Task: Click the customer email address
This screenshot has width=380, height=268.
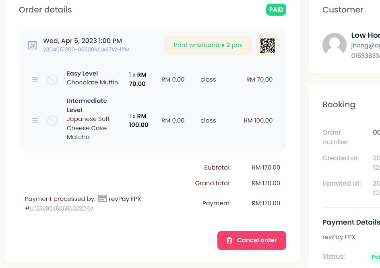Action: (365, 46)
